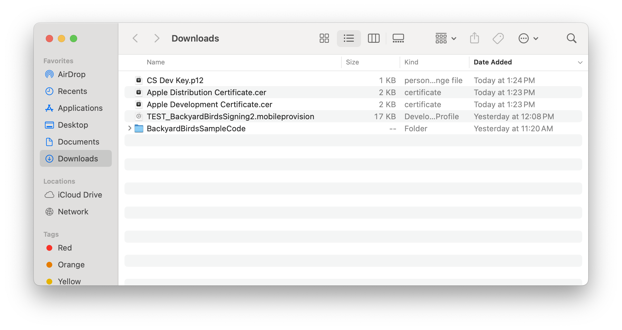
Task: Switch to column view
Action: pos(374,38)
